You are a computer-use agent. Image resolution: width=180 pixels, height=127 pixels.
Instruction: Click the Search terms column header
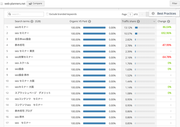point(22,21)
